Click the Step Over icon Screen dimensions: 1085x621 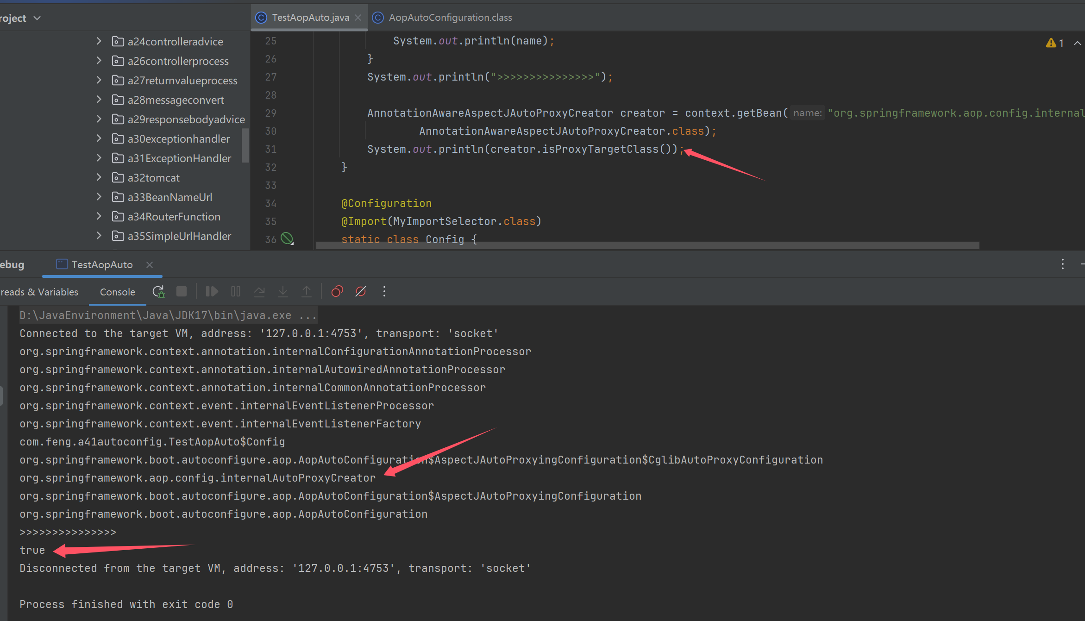tap(259, 291)
